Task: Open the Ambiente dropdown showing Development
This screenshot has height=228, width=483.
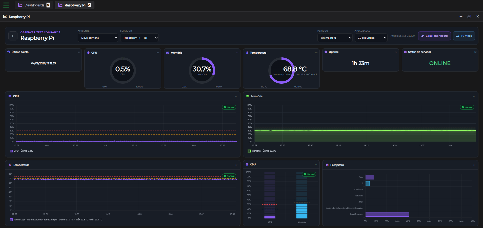Action: (98, 38)
